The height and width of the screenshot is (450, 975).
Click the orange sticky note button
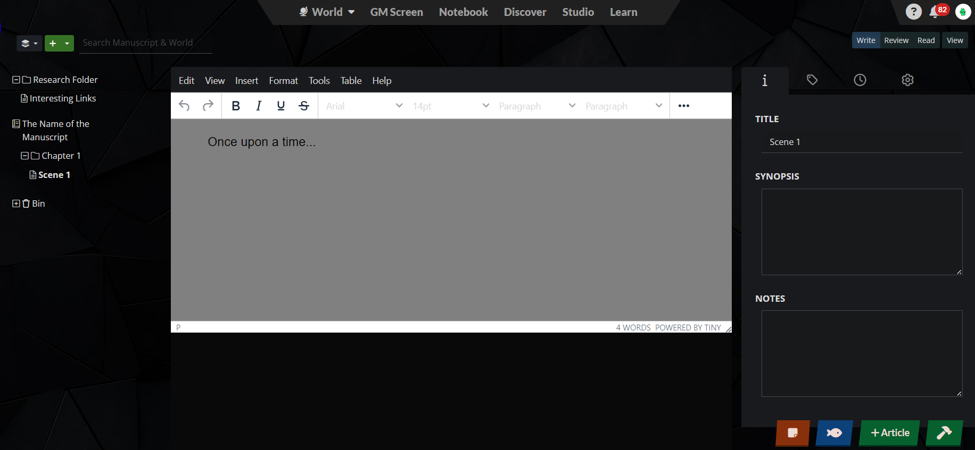click(x=792, y=433)
